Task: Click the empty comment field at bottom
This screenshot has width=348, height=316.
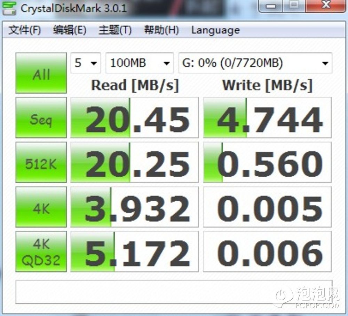Action: tap(174, 292)
